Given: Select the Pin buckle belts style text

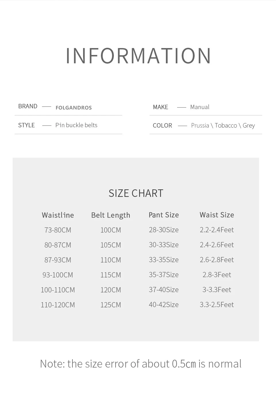Looking at the screenshot, I should pyautogui.click(x=76, y=125).
